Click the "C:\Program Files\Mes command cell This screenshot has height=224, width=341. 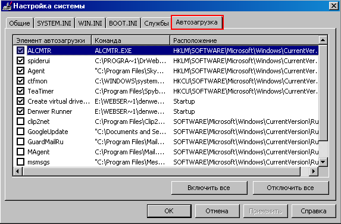(130, 162)
